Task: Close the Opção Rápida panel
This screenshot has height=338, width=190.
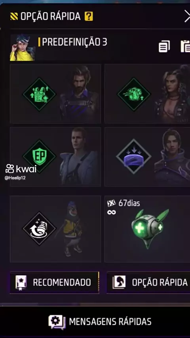Action: (187, 16)
